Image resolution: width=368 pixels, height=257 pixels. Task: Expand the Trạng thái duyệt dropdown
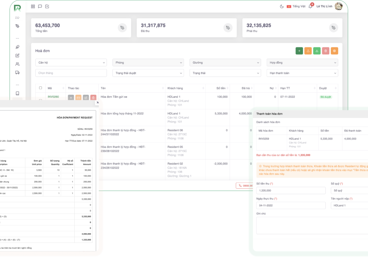pyautogui.click(x=148, y=73)
